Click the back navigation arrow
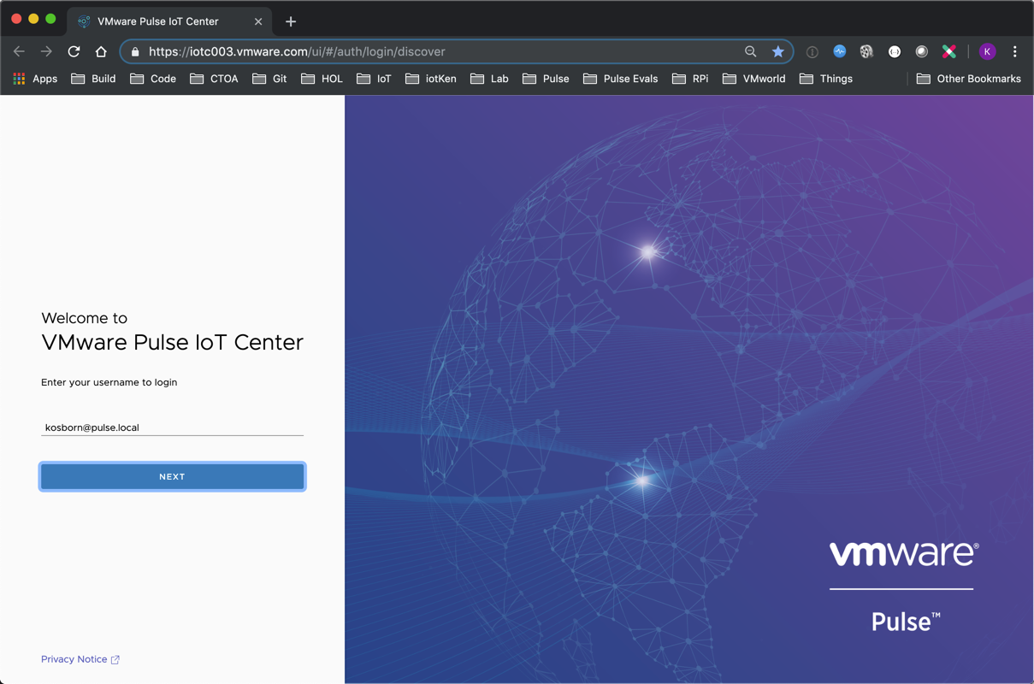1034x684 pixels. click(x=19, y=51)
